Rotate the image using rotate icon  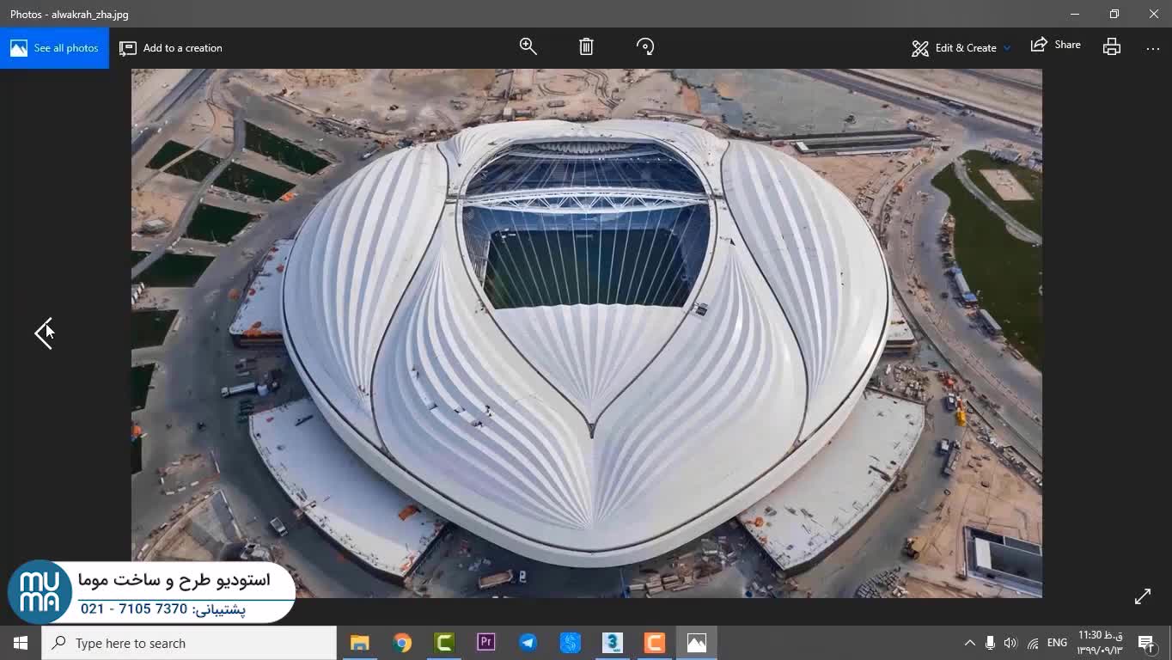pyautogui.click(x=644, y=46)
